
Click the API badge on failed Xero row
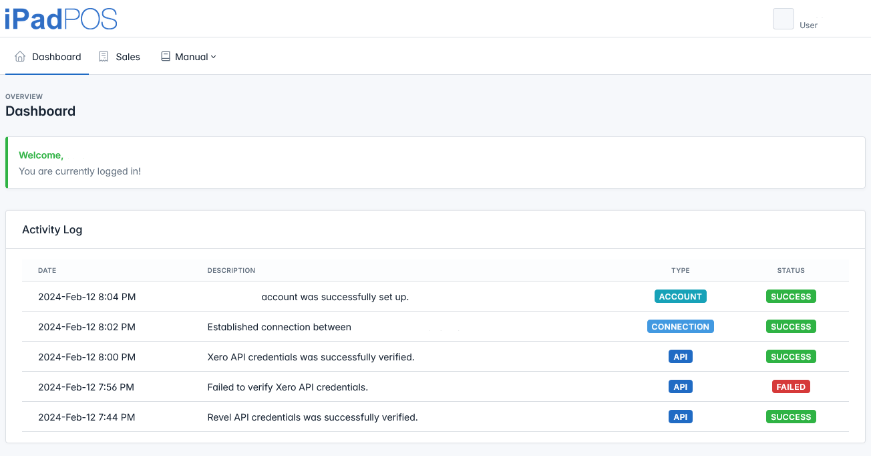tap(680, 387)
